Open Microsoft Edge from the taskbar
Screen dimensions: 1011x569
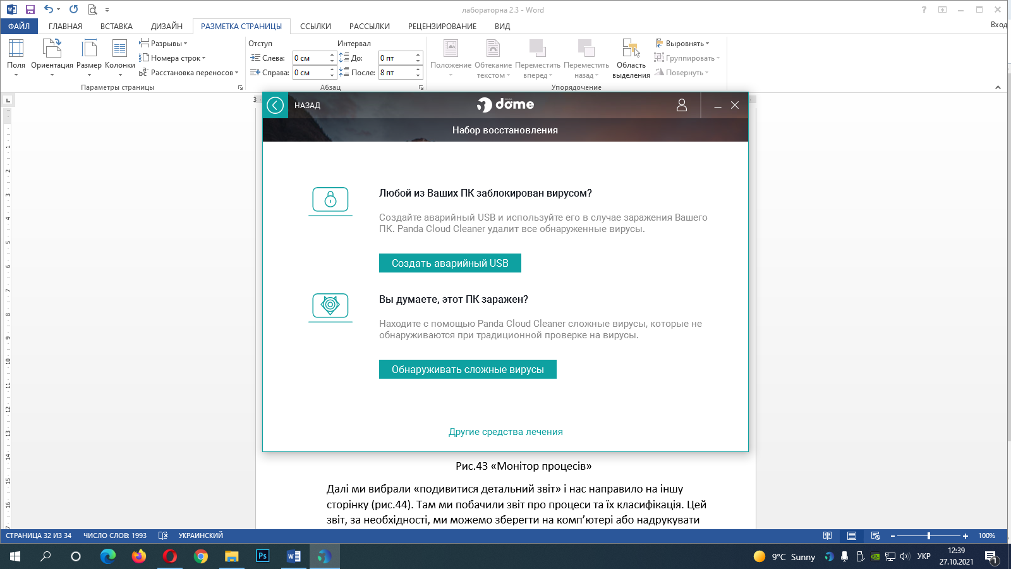(x=108, y=556)
